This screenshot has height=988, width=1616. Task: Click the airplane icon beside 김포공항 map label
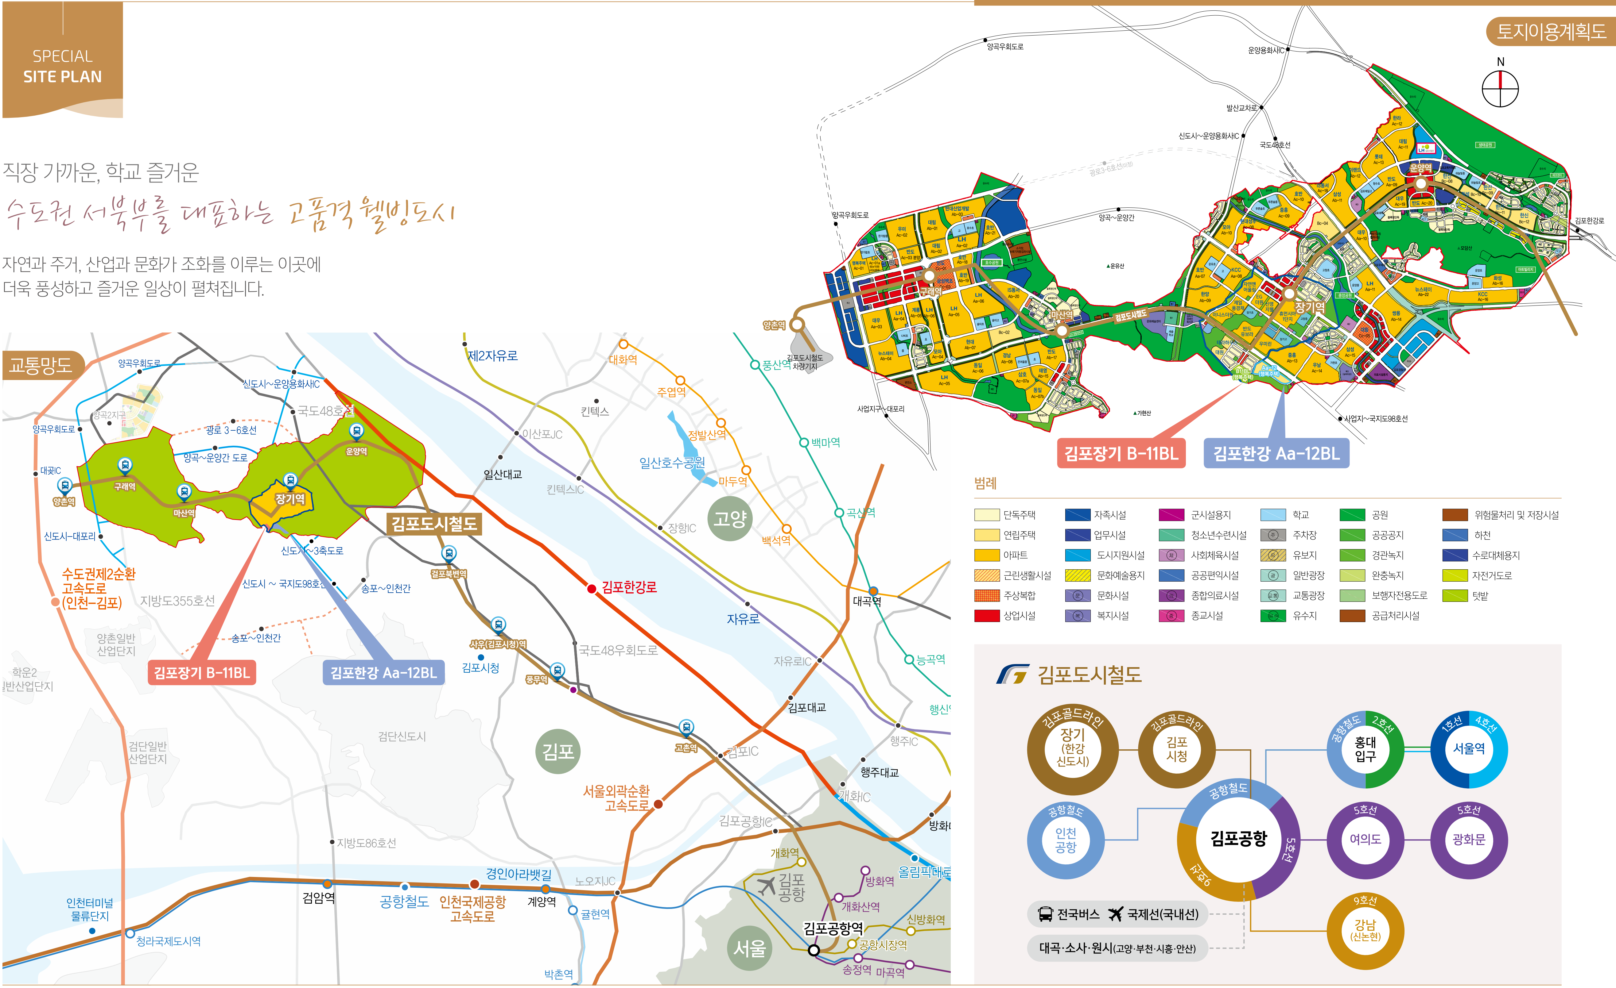(x=767, y=886)
